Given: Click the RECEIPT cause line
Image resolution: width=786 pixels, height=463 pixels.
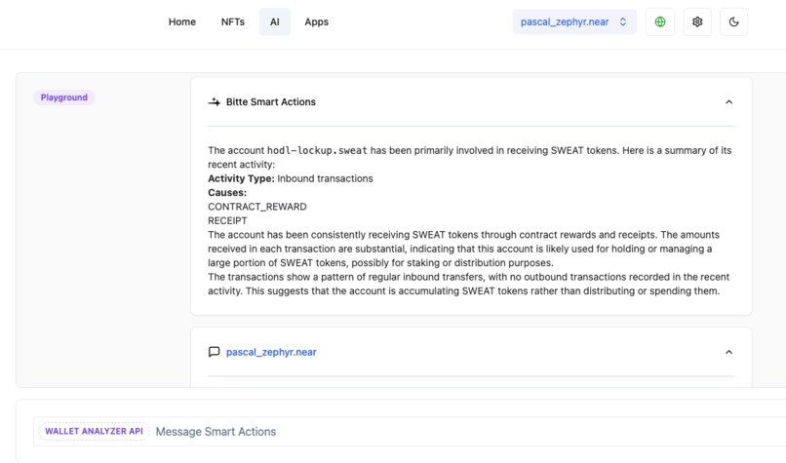Looking at the screenshot, I should (x=227, y=221).
